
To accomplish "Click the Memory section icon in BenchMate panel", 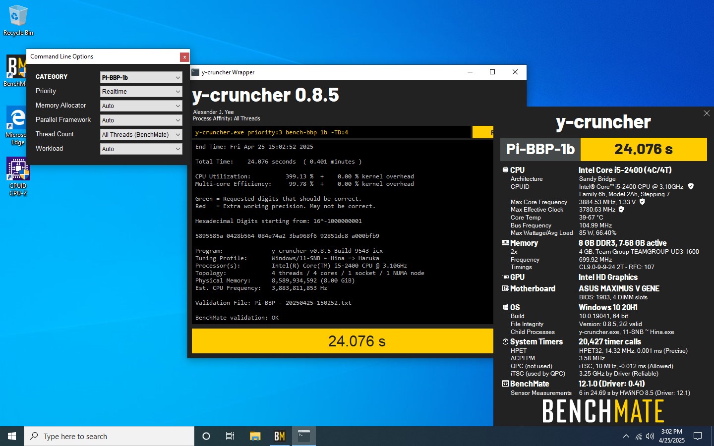I will point(505,243).
